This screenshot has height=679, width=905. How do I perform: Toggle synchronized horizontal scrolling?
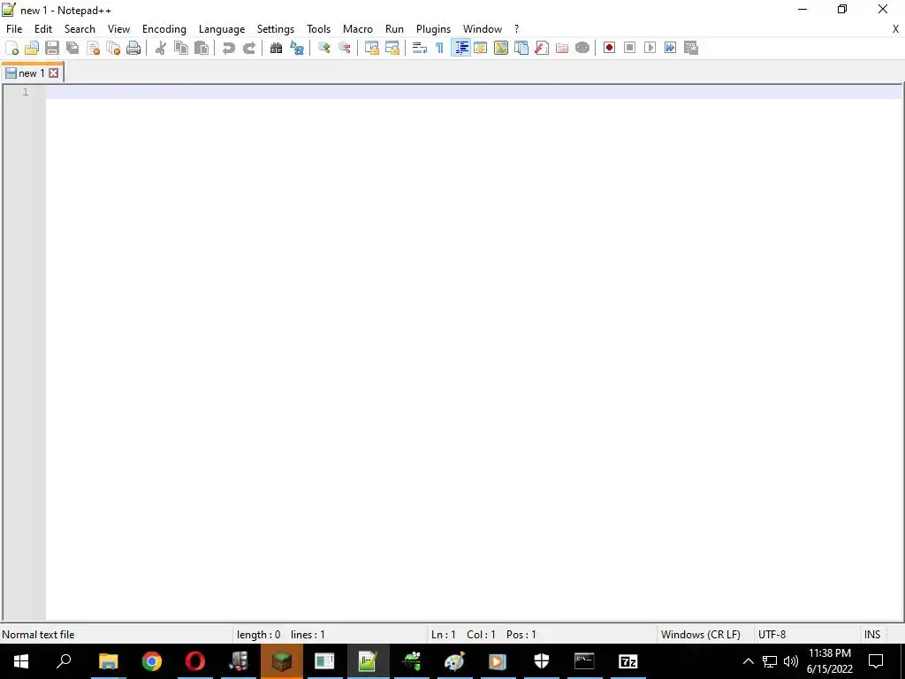(392, 48)
